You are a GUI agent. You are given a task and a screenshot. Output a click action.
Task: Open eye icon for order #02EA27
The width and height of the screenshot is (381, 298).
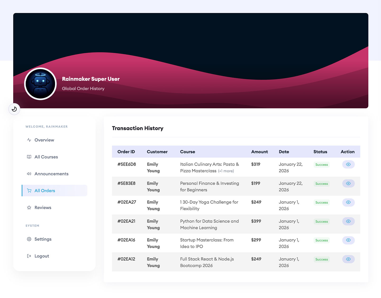tap(348, 202)
